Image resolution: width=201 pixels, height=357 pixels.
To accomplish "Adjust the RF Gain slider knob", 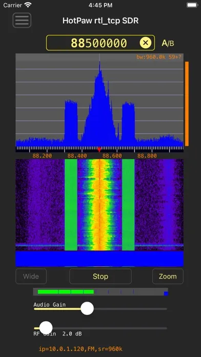I will coord(46,328).
